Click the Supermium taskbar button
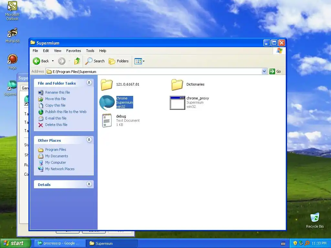The image size is (331, 248). click(112, 243)
